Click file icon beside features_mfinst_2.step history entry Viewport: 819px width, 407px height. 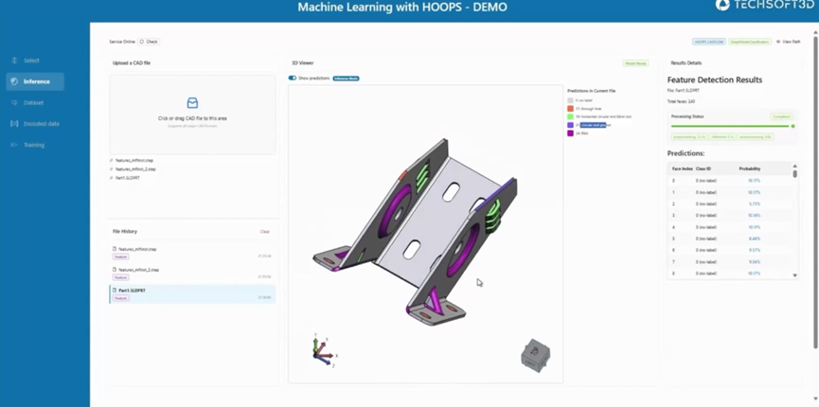[115, 270]
